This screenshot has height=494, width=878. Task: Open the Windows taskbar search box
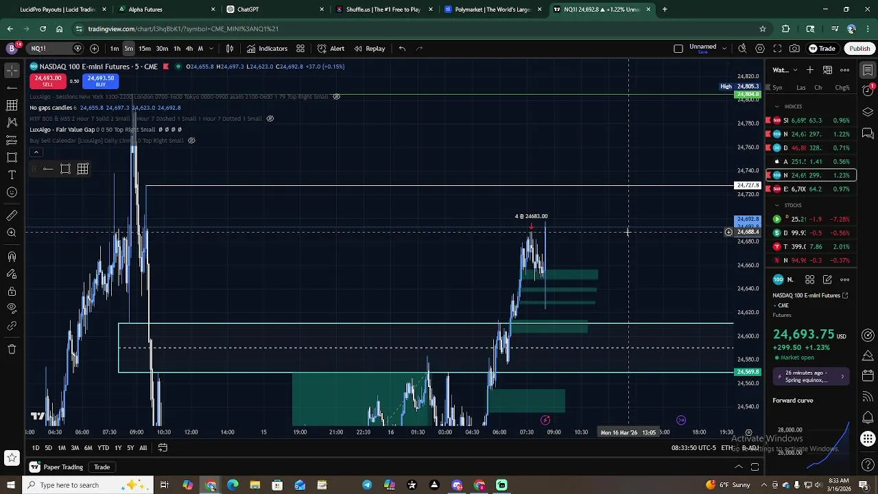88,485
